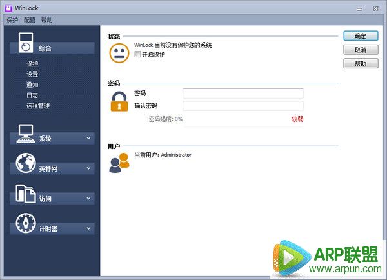Expand the 访问 section chevron
The image size is (387, 280).
pos(88,199)
